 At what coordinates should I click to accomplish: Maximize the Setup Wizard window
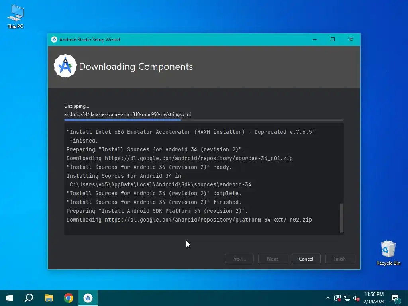(333, 39)
